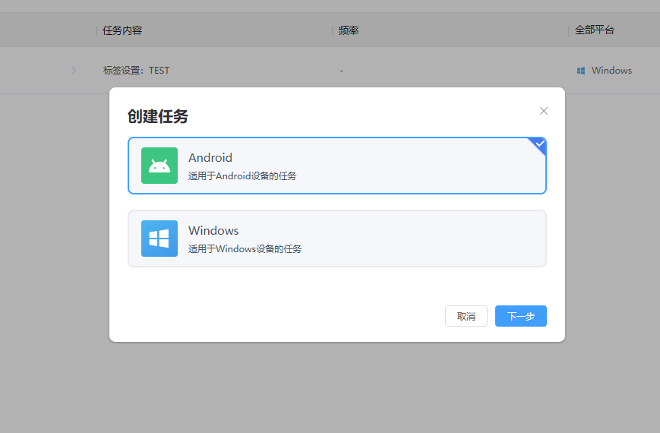The image size is (660, 433).
Task: Open the 全部平台 column filter
Action: [595, 30]
